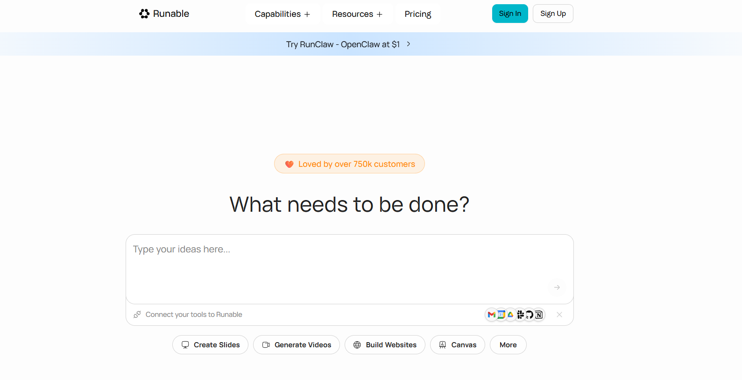Select the GitHub integration icon
Image resolution: width=742 pixels, height=380 pixels.
pos(530,315)
